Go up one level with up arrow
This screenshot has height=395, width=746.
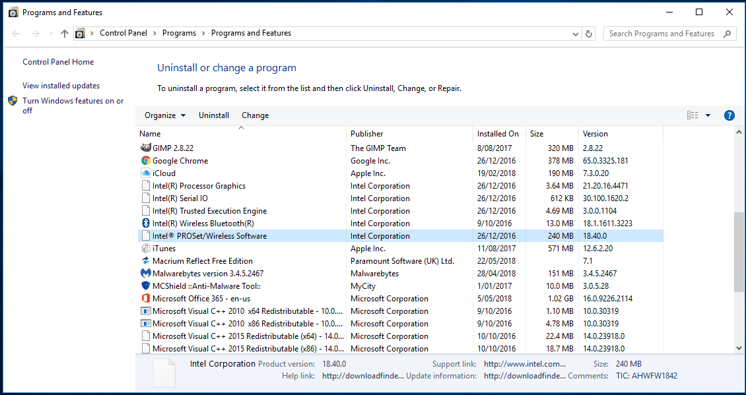pos(65,33)
